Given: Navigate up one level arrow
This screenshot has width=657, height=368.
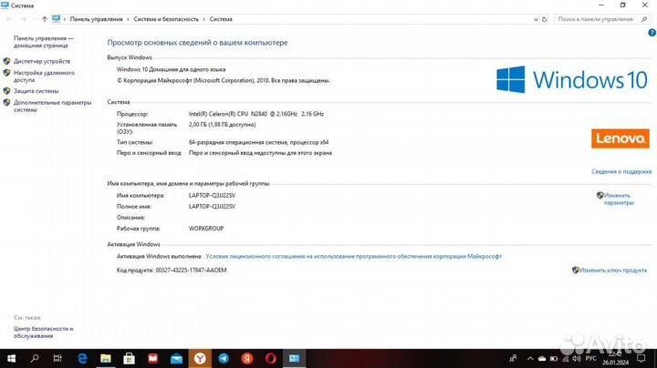Looking at the screenshot, I should click(45, 19).
